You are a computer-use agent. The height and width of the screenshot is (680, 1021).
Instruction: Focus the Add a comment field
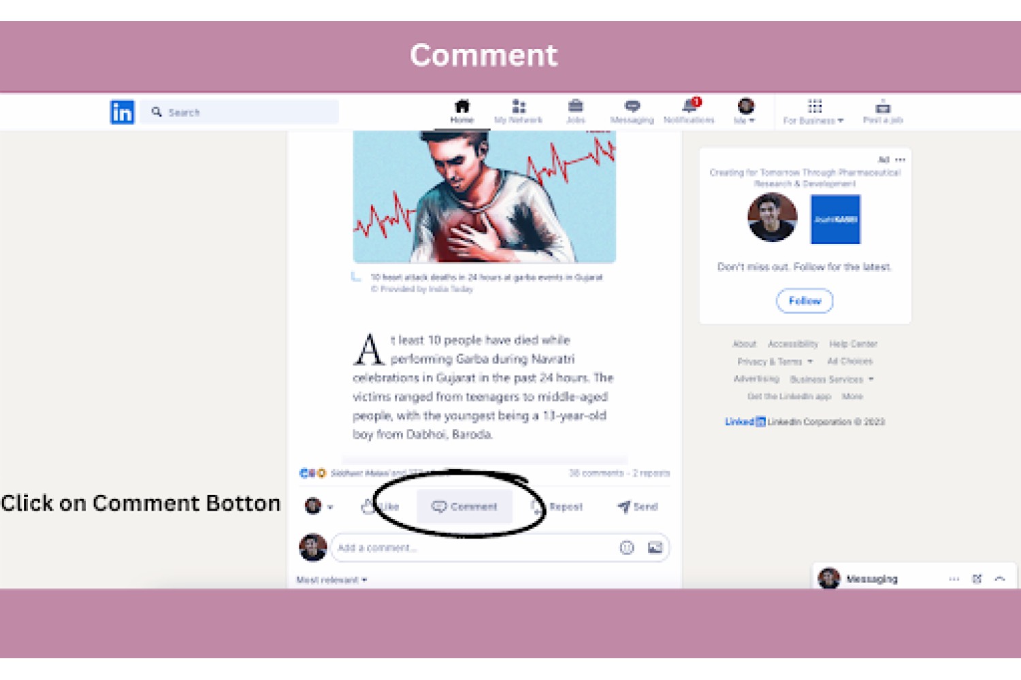tap(500, 547)
